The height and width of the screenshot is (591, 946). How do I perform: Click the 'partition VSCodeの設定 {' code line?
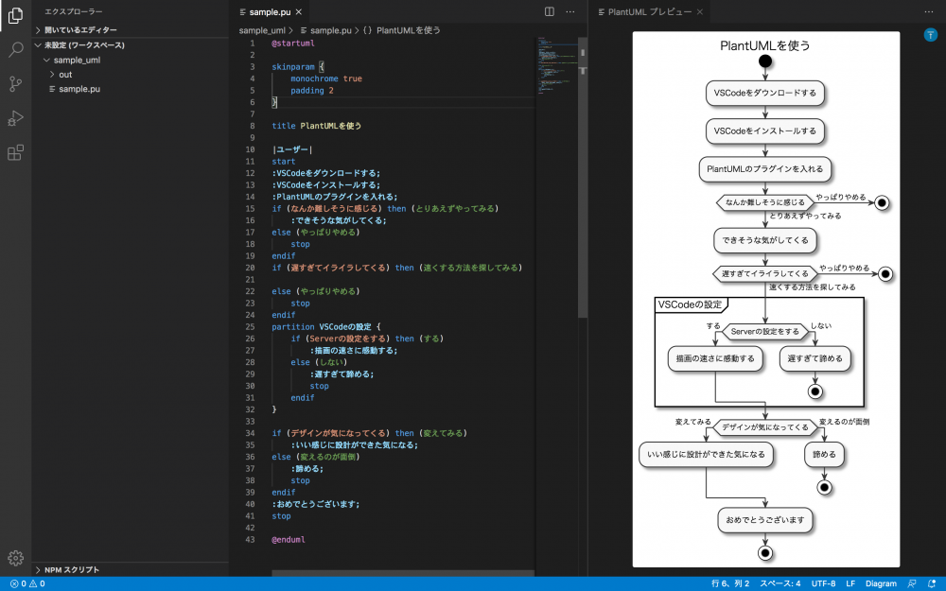(x=325, y=327)
